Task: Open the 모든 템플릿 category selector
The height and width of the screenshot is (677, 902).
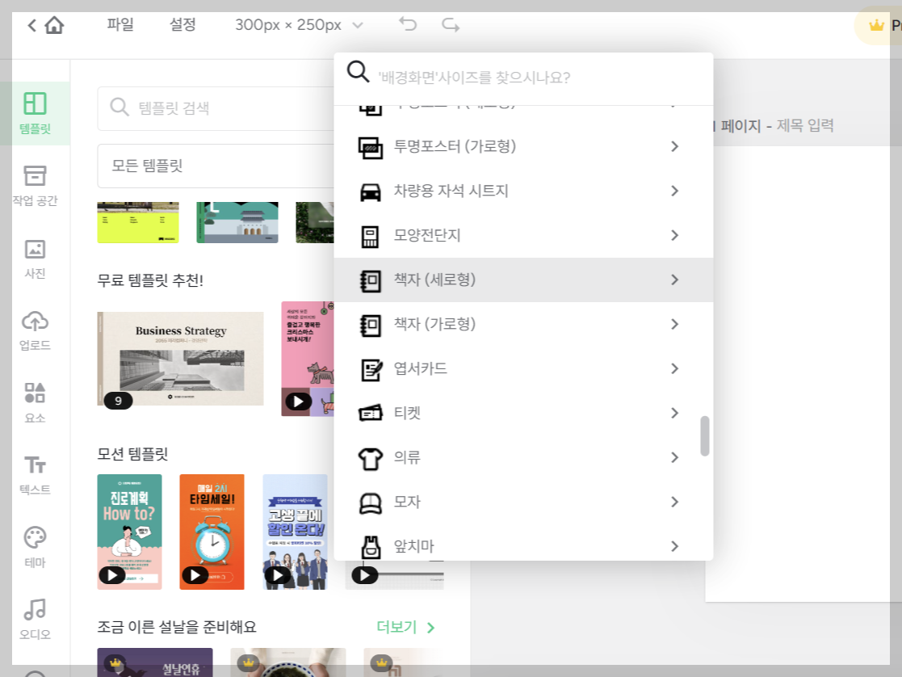Action: [x=216, y=166]
